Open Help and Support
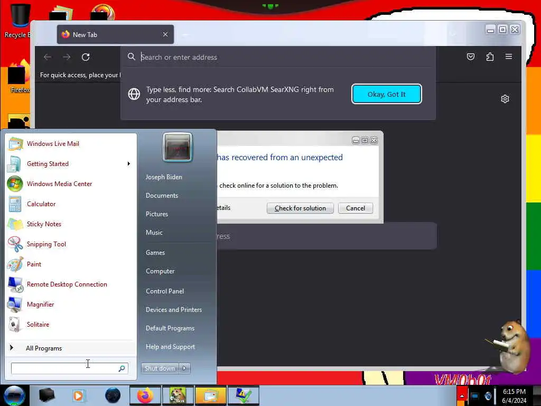The width and height of the screenshot is (541, 406). pyautogui.click(x=170, y=347)
